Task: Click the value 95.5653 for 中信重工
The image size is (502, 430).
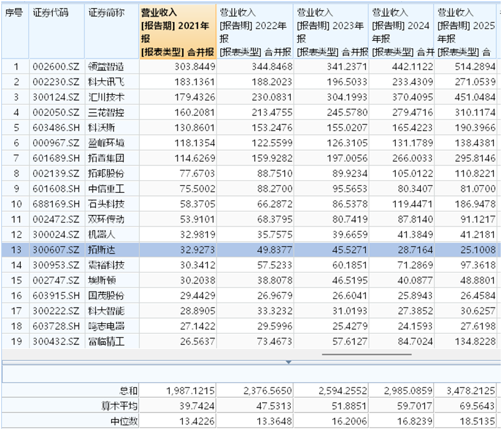Action: pyautogui.click(x=350, y=189)
